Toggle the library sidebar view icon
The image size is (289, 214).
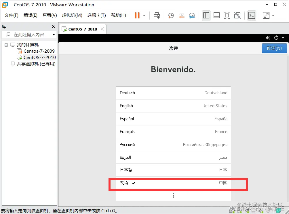206,16
